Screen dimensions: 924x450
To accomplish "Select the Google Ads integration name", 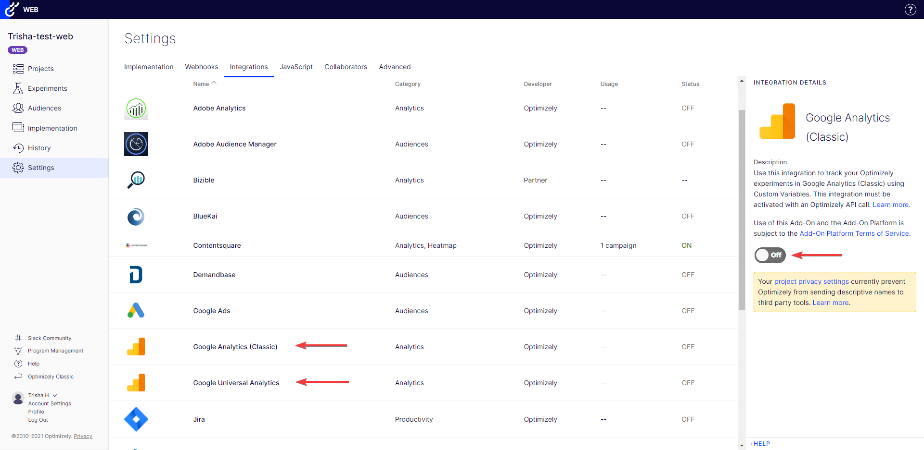I will coord(212,311).
